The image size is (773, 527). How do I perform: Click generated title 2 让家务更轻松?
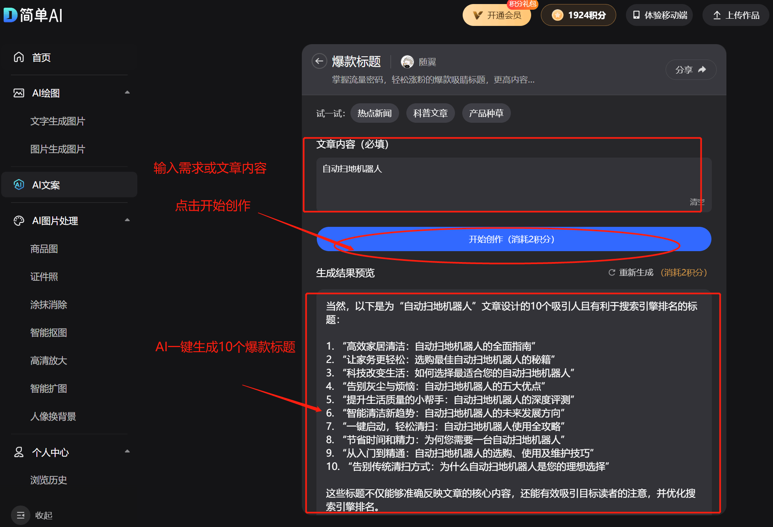coord(441,360)
